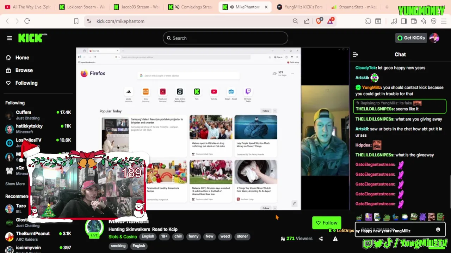Click the YouTube shortcut in Firefox window

tap(214, 92)
